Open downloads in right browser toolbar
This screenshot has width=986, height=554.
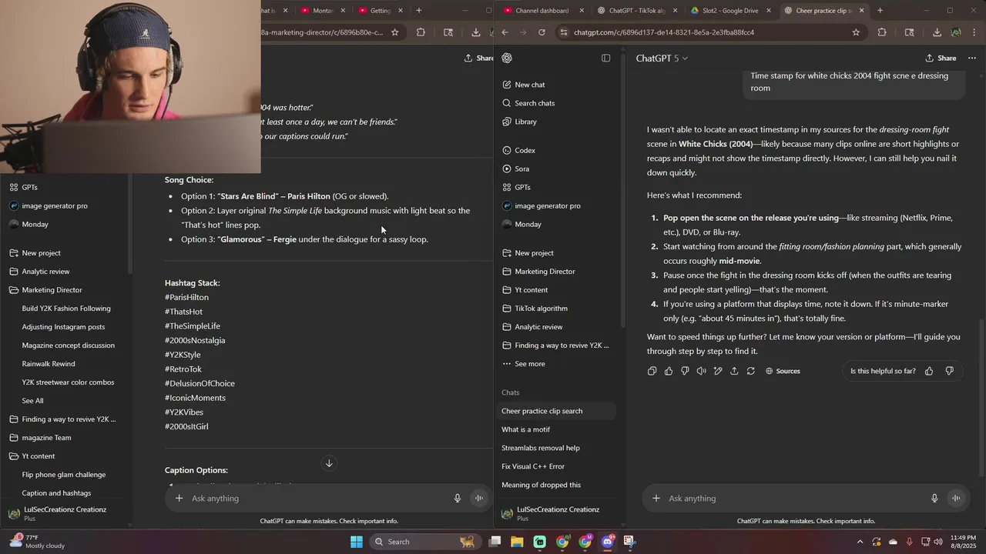(x=937, y=32)
